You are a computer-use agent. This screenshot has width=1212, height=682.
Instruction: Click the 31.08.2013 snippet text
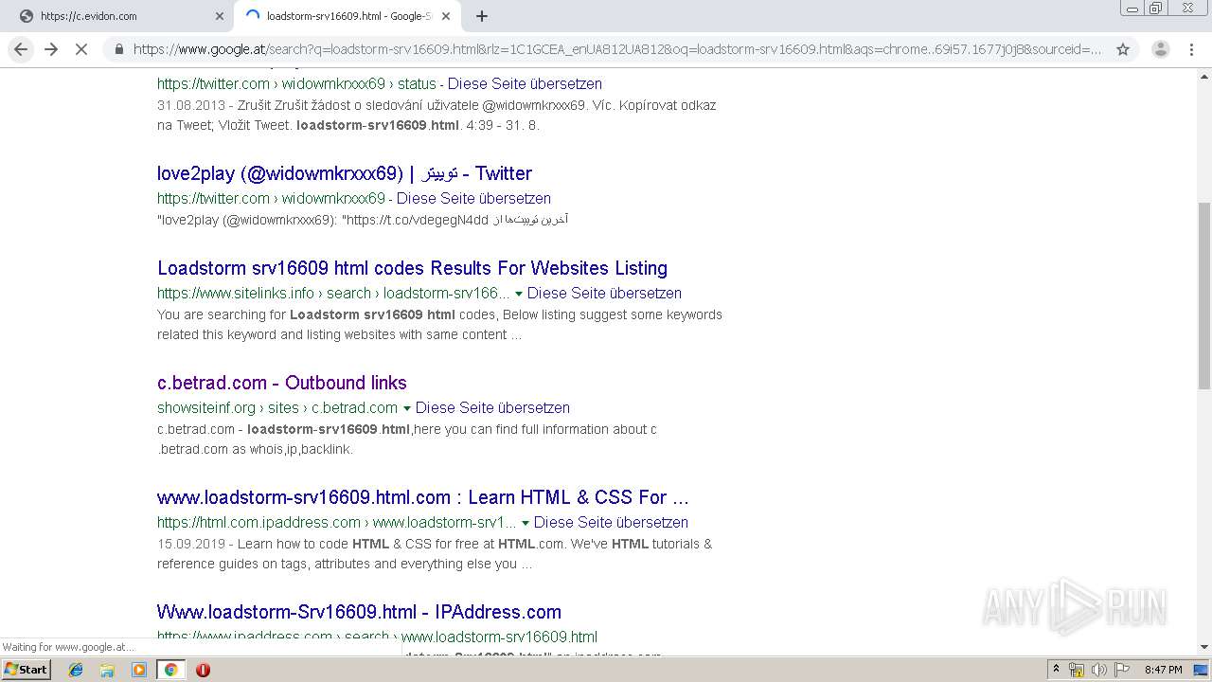click(437, 115)
